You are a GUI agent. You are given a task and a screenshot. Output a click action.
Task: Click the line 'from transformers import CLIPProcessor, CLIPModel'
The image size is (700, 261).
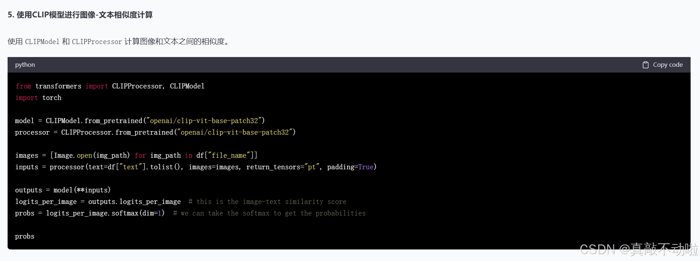click(110, 86)
